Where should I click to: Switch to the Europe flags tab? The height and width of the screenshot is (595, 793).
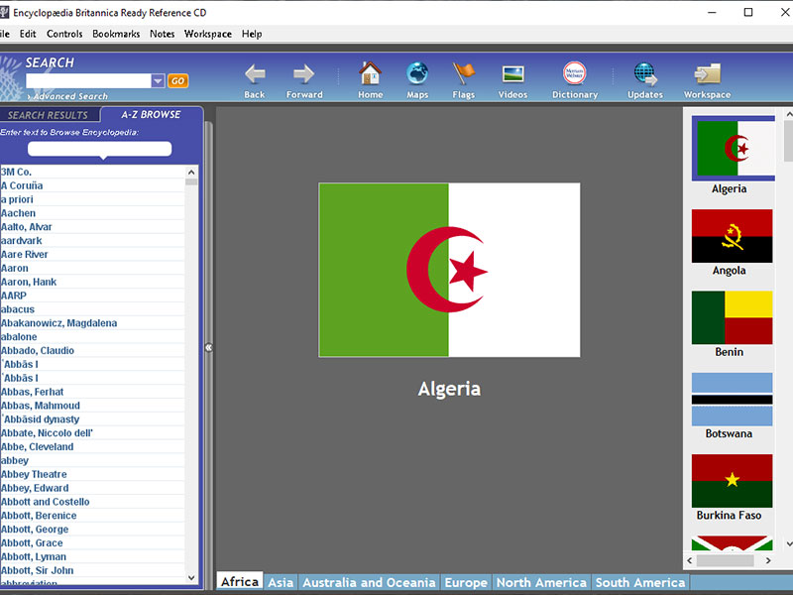pyautogui.click(x=466, y=582)
